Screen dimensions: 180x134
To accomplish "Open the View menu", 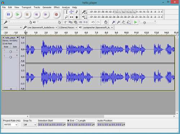I will 17,8.
